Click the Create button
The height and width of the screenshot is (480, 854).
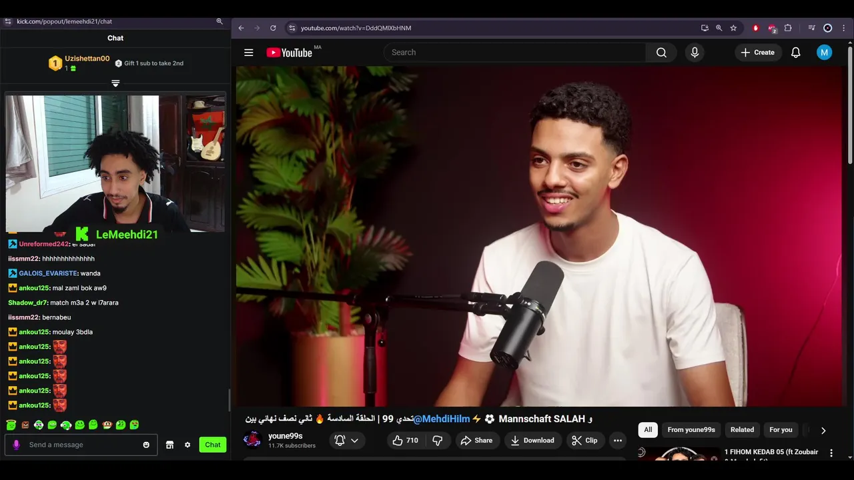pyautogui.click(x=758, y=53)
